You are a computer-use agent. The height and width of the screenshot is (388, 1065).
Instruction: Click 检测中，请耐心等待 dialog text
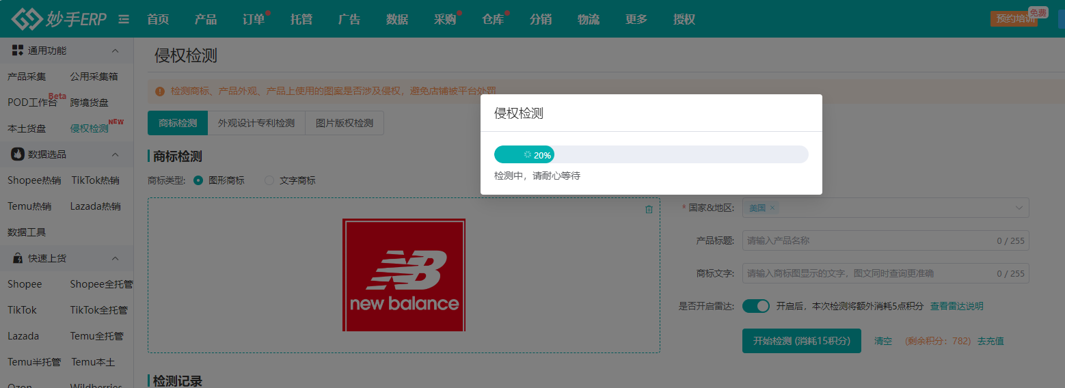[x=537, y=176]
